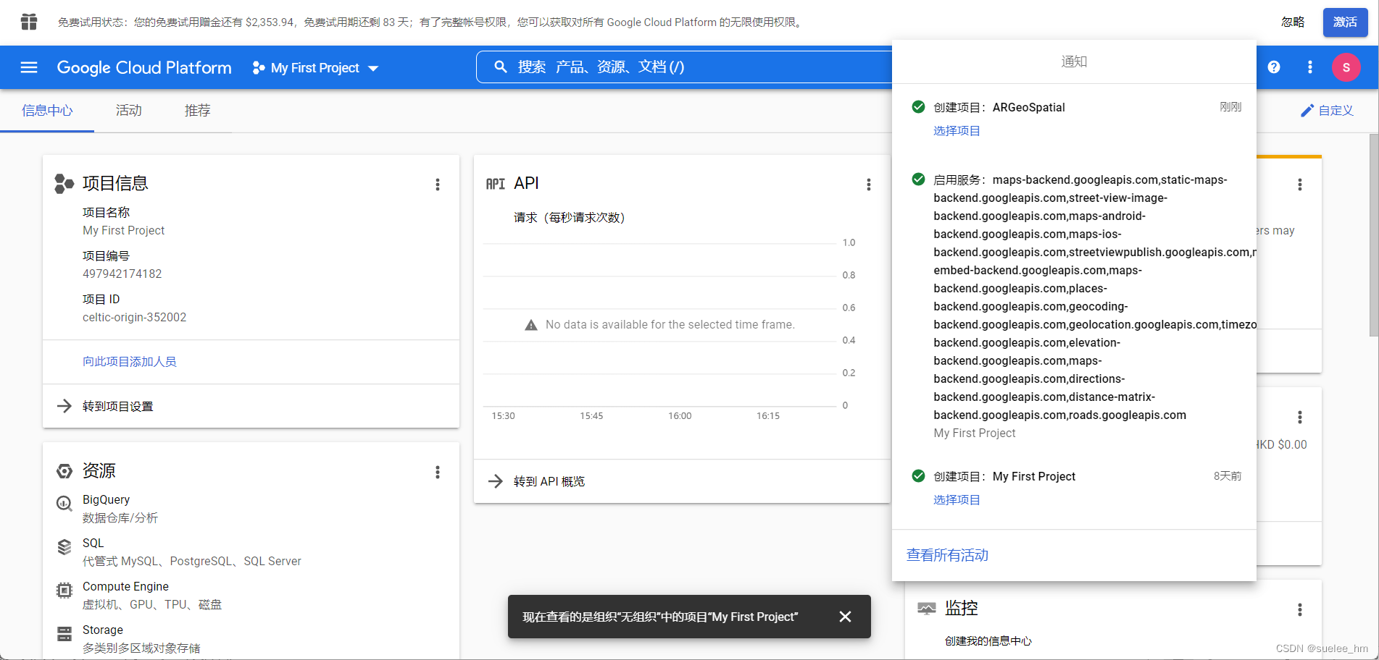Click 忽略 to dismiss trial banner
1379x660 pixels.
[x=1293, y=22]
